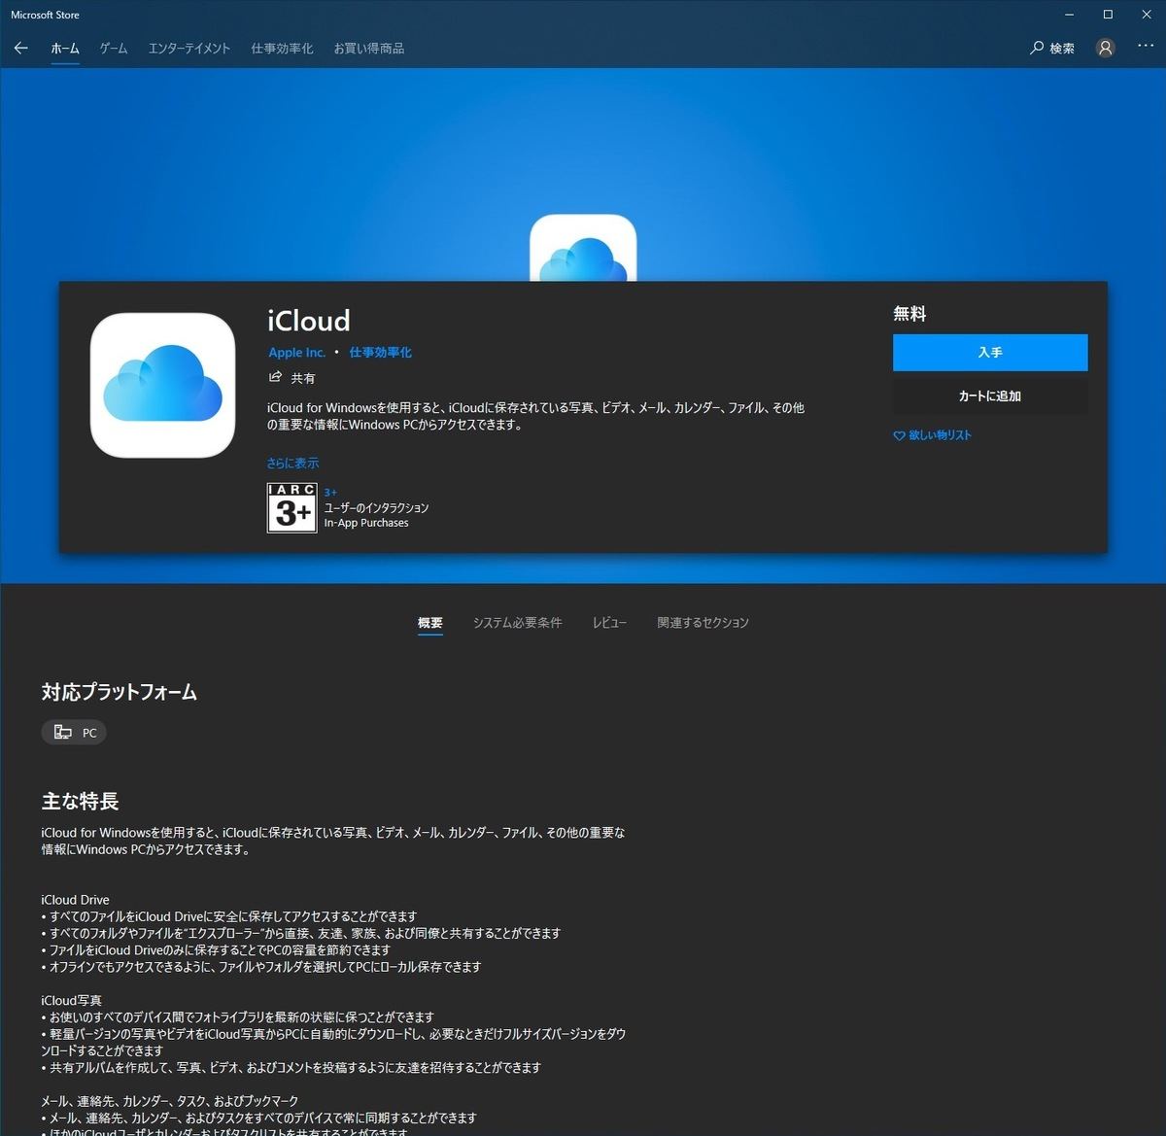The image size is (1166, 1136).
Task: Click the IARC 3+ rating badge
Action: [x=291, y=507]
